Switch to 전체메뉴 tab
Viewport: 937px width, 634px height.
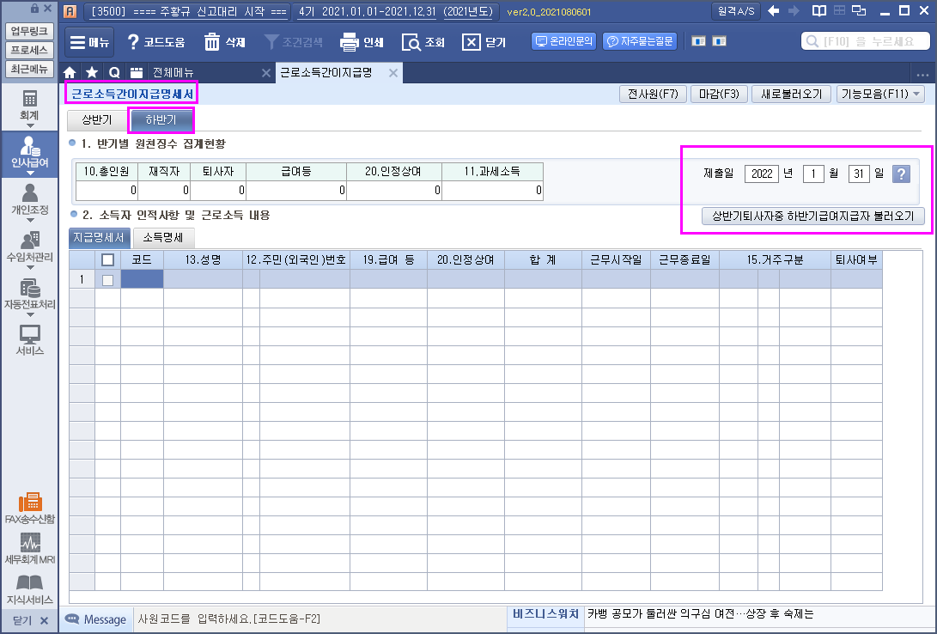tap(173, 73)
